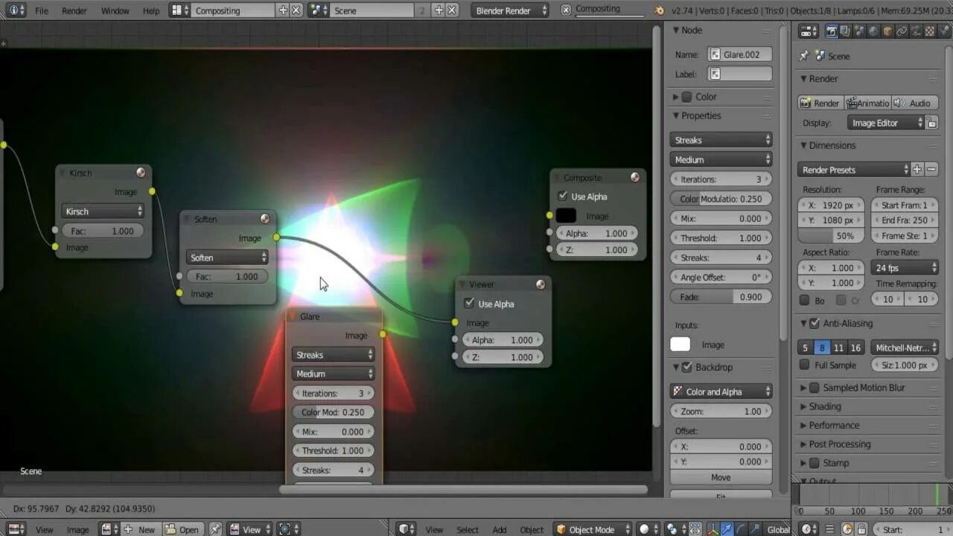Toggle Use Alpha on Viewer node
The height and width of the screenshot is (536, 953).
click(469, 304)
